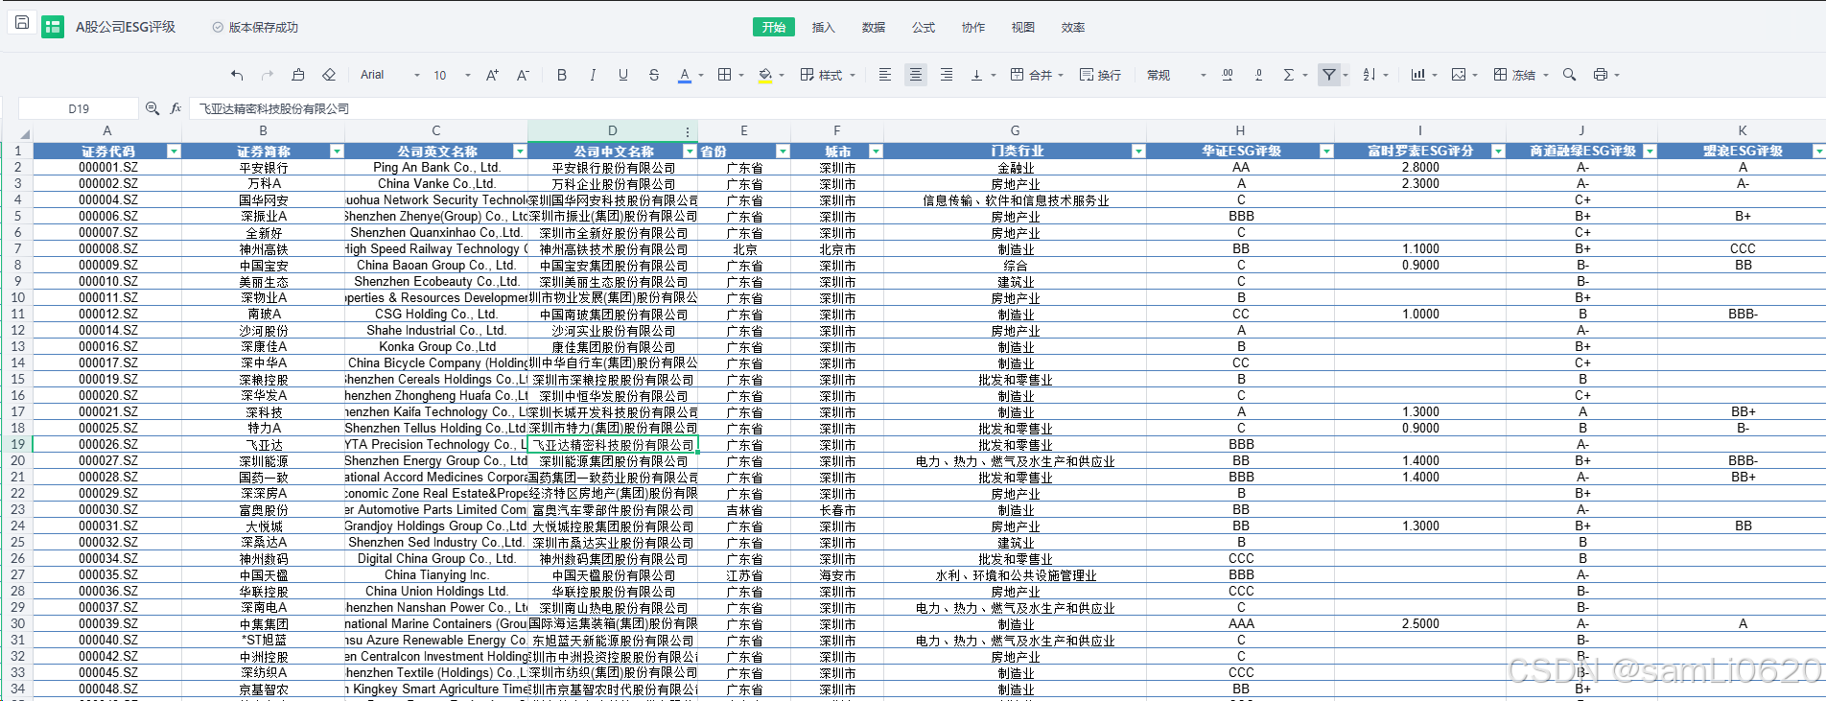Expand the 合并 merge cells dropdown arrow
The image size is (1826, 701).
click(x=1061, y=76)
